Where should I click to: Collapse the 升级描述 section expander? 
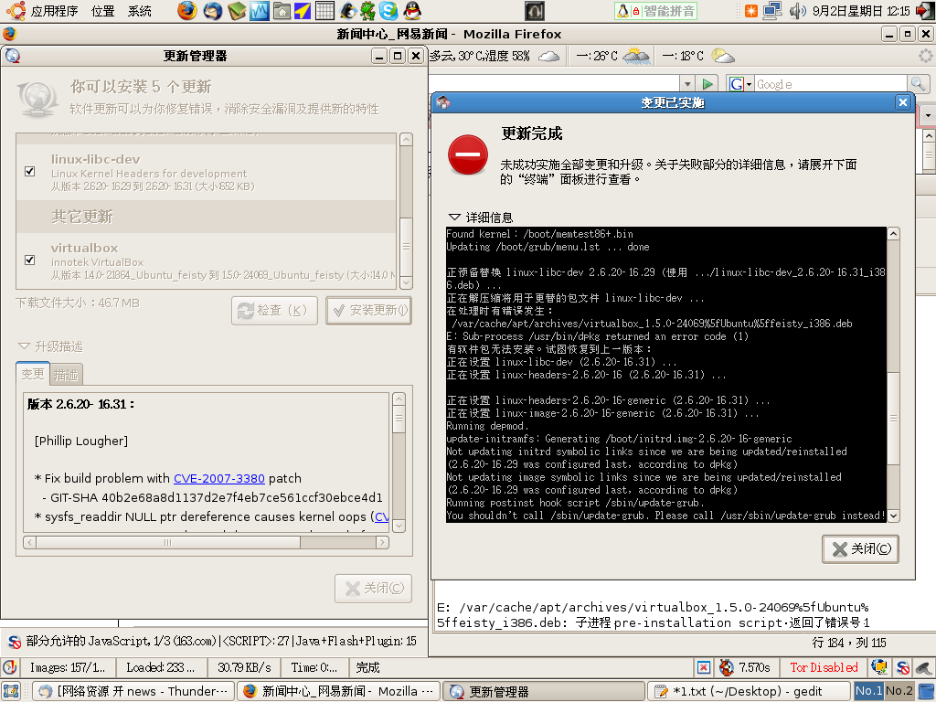(24, 346)
